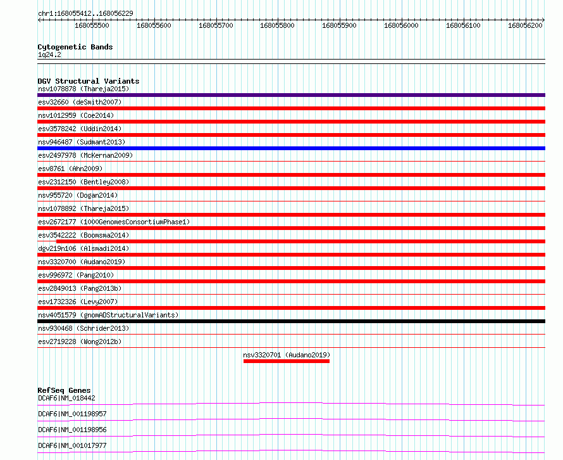Click the esv8761 (Ahn2009) label
The width and height of the screenshot is (563, 460).
click(x=70, y=169)
